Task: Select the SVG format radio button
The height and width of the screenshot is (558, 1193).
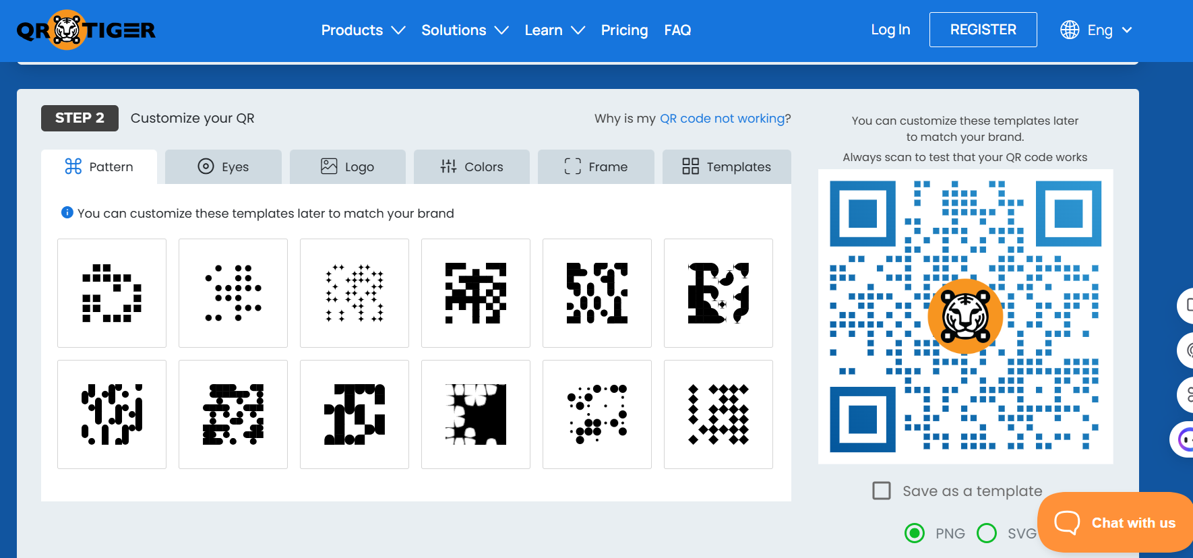Action: [987, 533]
